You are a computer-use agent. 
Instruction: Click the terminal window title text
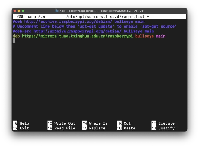tap(101, 11)
